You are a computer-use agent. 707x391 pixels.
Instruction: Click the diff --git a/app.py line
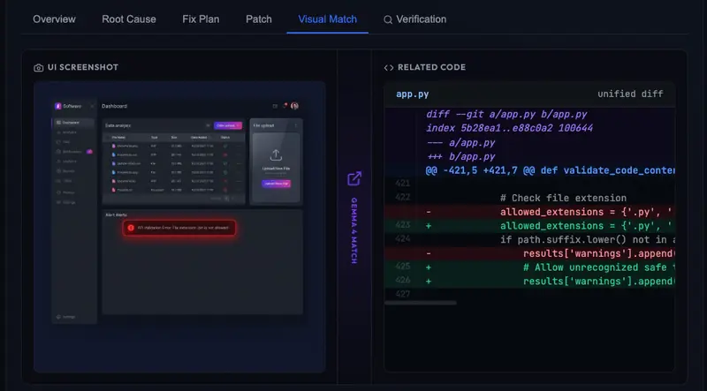coord(506,115)
